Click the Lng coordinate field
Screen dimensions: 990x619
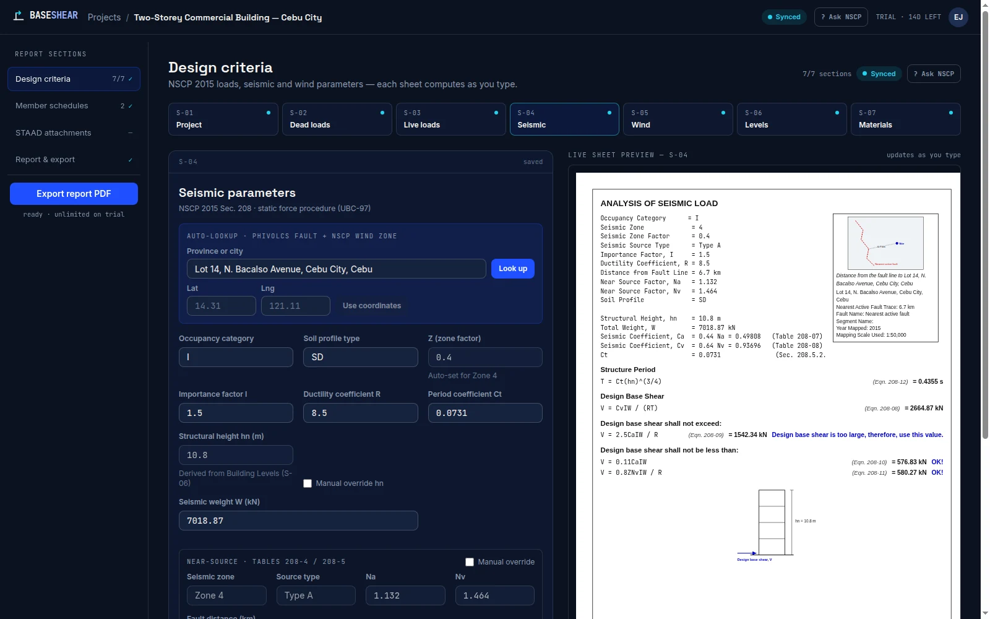click(x=296, y=306)
